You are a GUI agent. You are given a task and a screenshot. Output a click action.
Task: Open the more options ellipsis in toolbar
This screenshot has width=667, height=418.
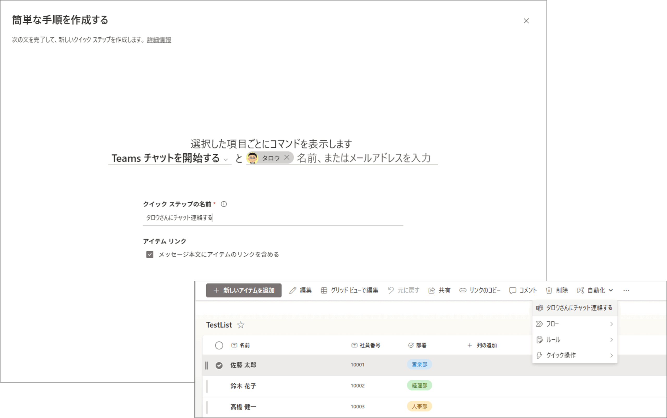pyautogui.click(x=626, y=290)
